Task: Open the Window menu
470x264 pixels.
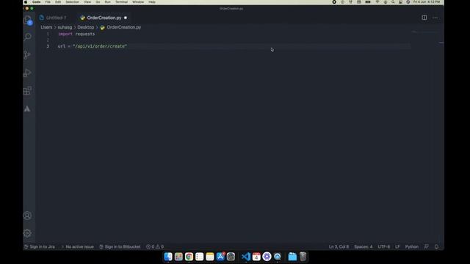Action: (138, 2)
